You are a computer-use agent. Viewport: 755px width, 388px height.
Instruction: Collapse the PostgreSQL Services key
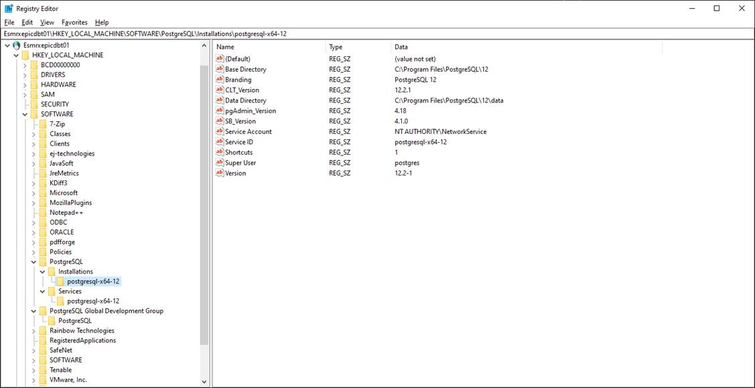pos(42,292)
